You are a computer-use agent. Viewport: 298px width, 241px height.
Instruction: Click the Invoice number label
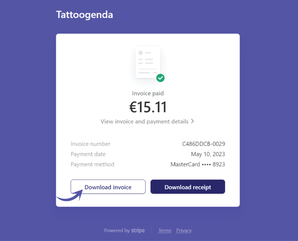[91, 144]
